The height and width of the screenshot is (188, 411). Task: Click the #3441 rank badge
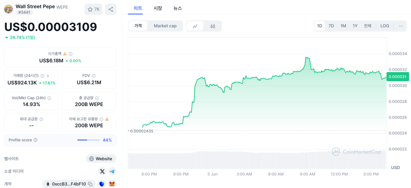click(x=24, y=12)
